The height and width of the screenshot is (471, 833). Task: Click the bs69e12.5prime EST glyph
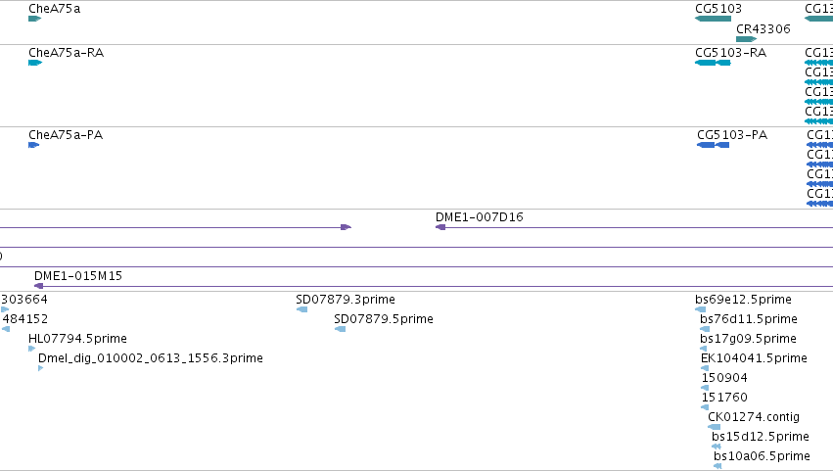coord(701,309)
